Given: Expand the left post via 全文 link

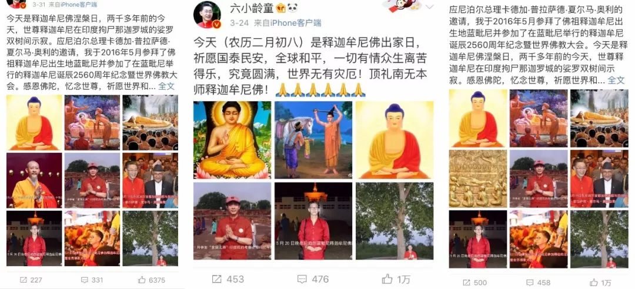Looking at the screenshot, I should pyautogui.click(x=166, y=86).
